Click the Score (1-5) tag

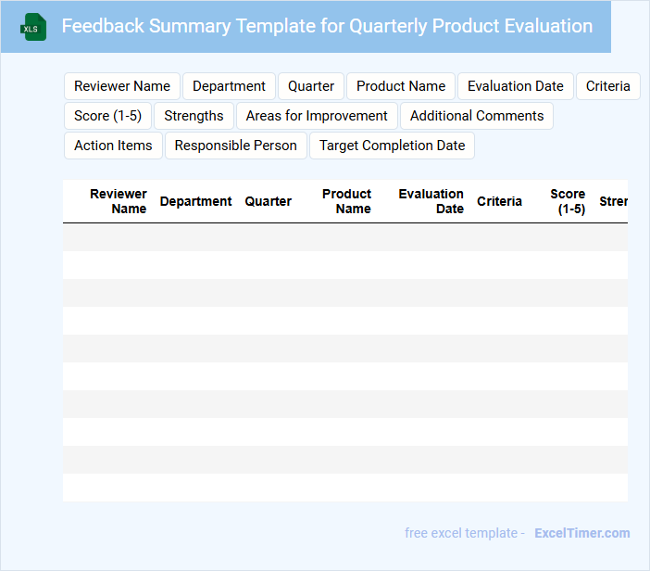point(107,116)
